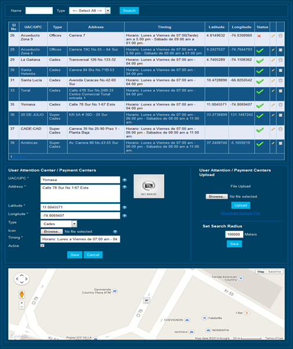Open the Type dropdown showing Cades

pos(59,224)
